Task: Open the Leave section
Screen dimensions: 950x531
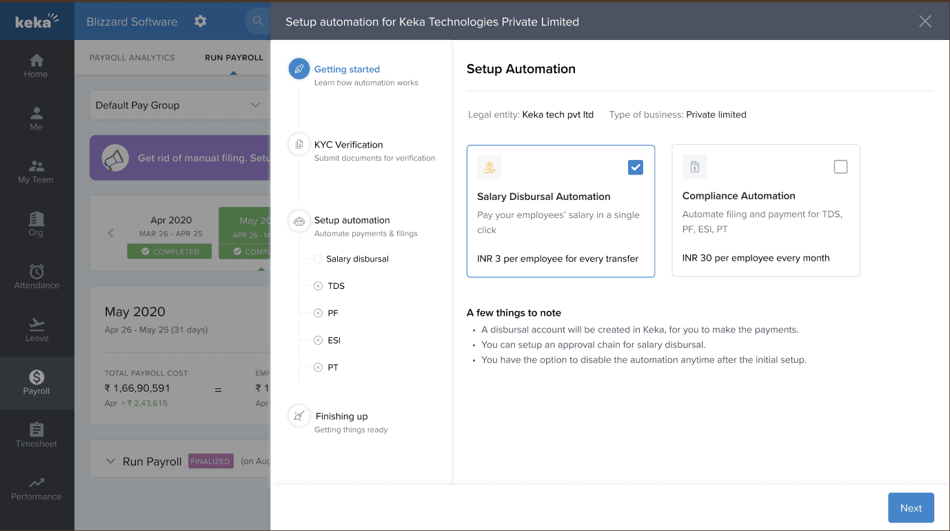Action: click(x=37, y=330)
